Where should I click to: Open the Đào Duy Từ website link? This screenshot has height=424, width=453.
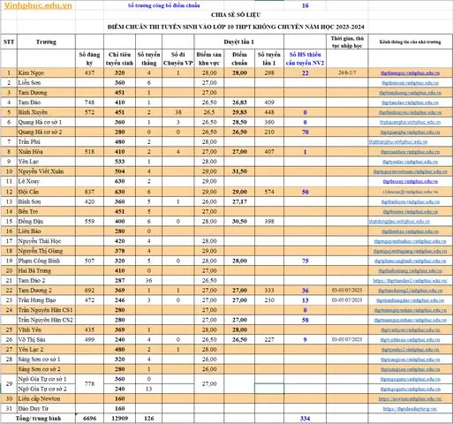[410, 409]
